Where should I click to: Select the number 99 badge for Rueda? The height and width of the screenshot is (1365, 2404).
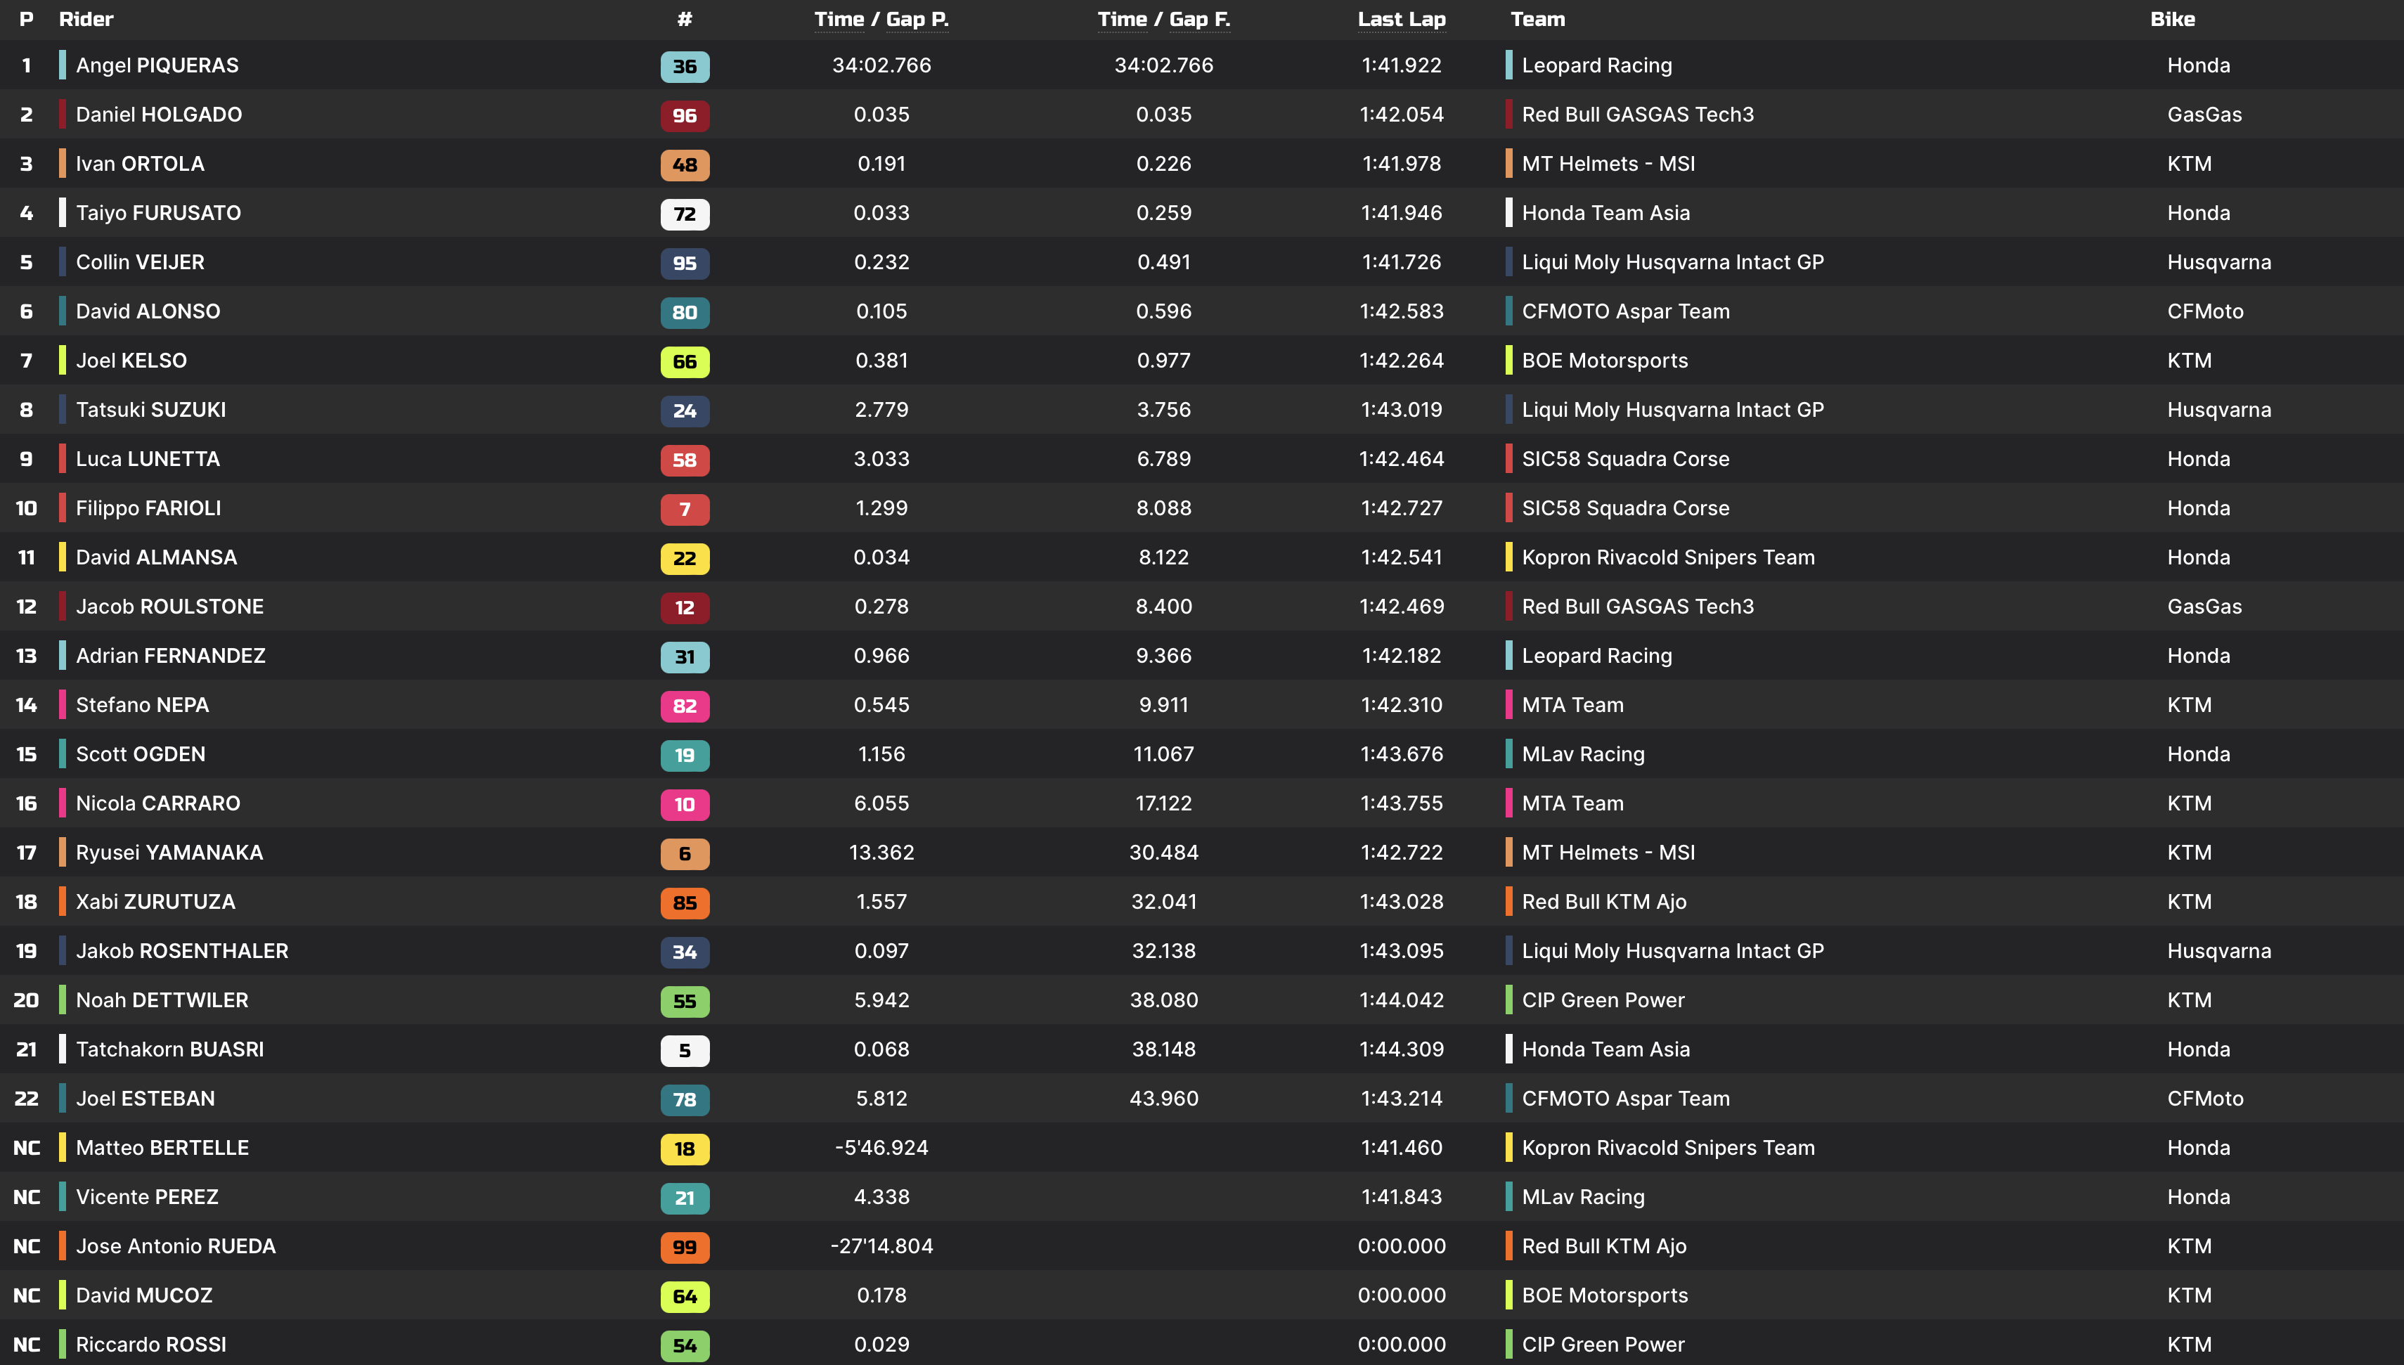[684, 1247]
